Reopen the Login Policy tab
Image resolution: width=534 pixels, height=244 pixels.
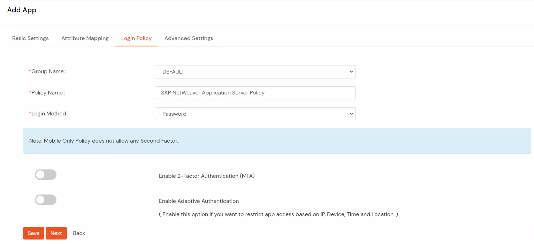point(136,38)
